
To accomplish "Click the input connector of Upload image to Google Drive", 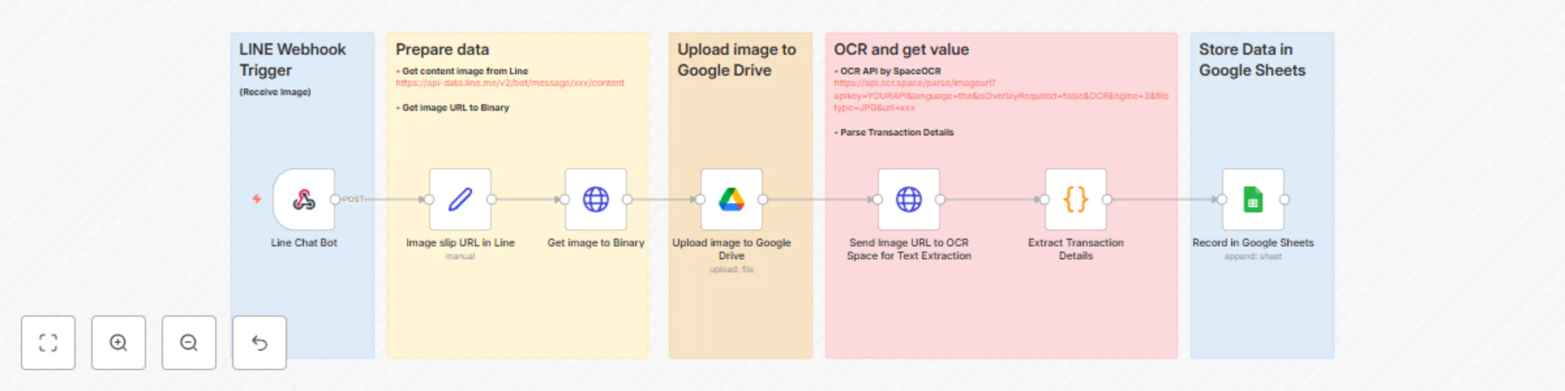I will click(700, 199).
